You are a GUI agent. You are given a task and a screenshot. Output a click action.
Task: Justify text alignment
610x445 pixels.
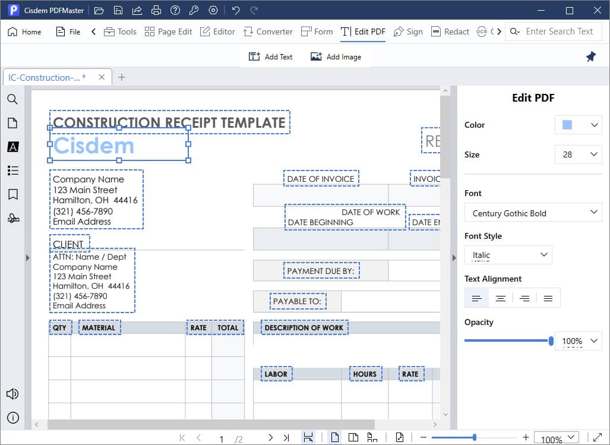point(548,298)
